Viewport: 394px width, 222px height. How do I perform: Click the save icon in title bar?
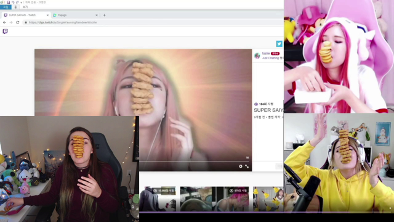8,2
